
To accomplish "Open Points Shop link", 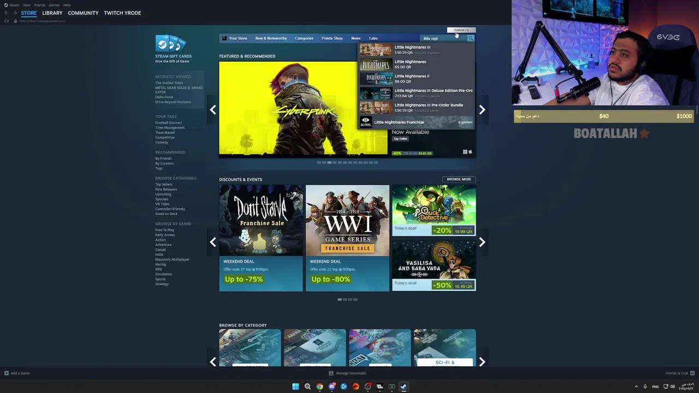I will 332,38.
